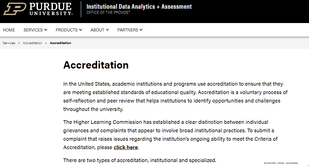Follow the 'click here' complaint link

tap(125, 147)
